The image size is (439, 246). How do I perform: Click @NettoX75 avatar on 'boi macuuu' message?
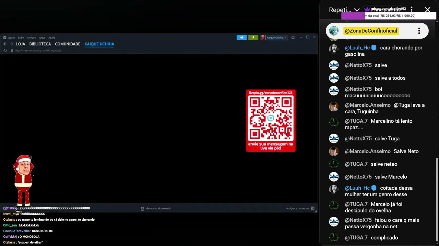pyautogui.click(x=334, y=91)
